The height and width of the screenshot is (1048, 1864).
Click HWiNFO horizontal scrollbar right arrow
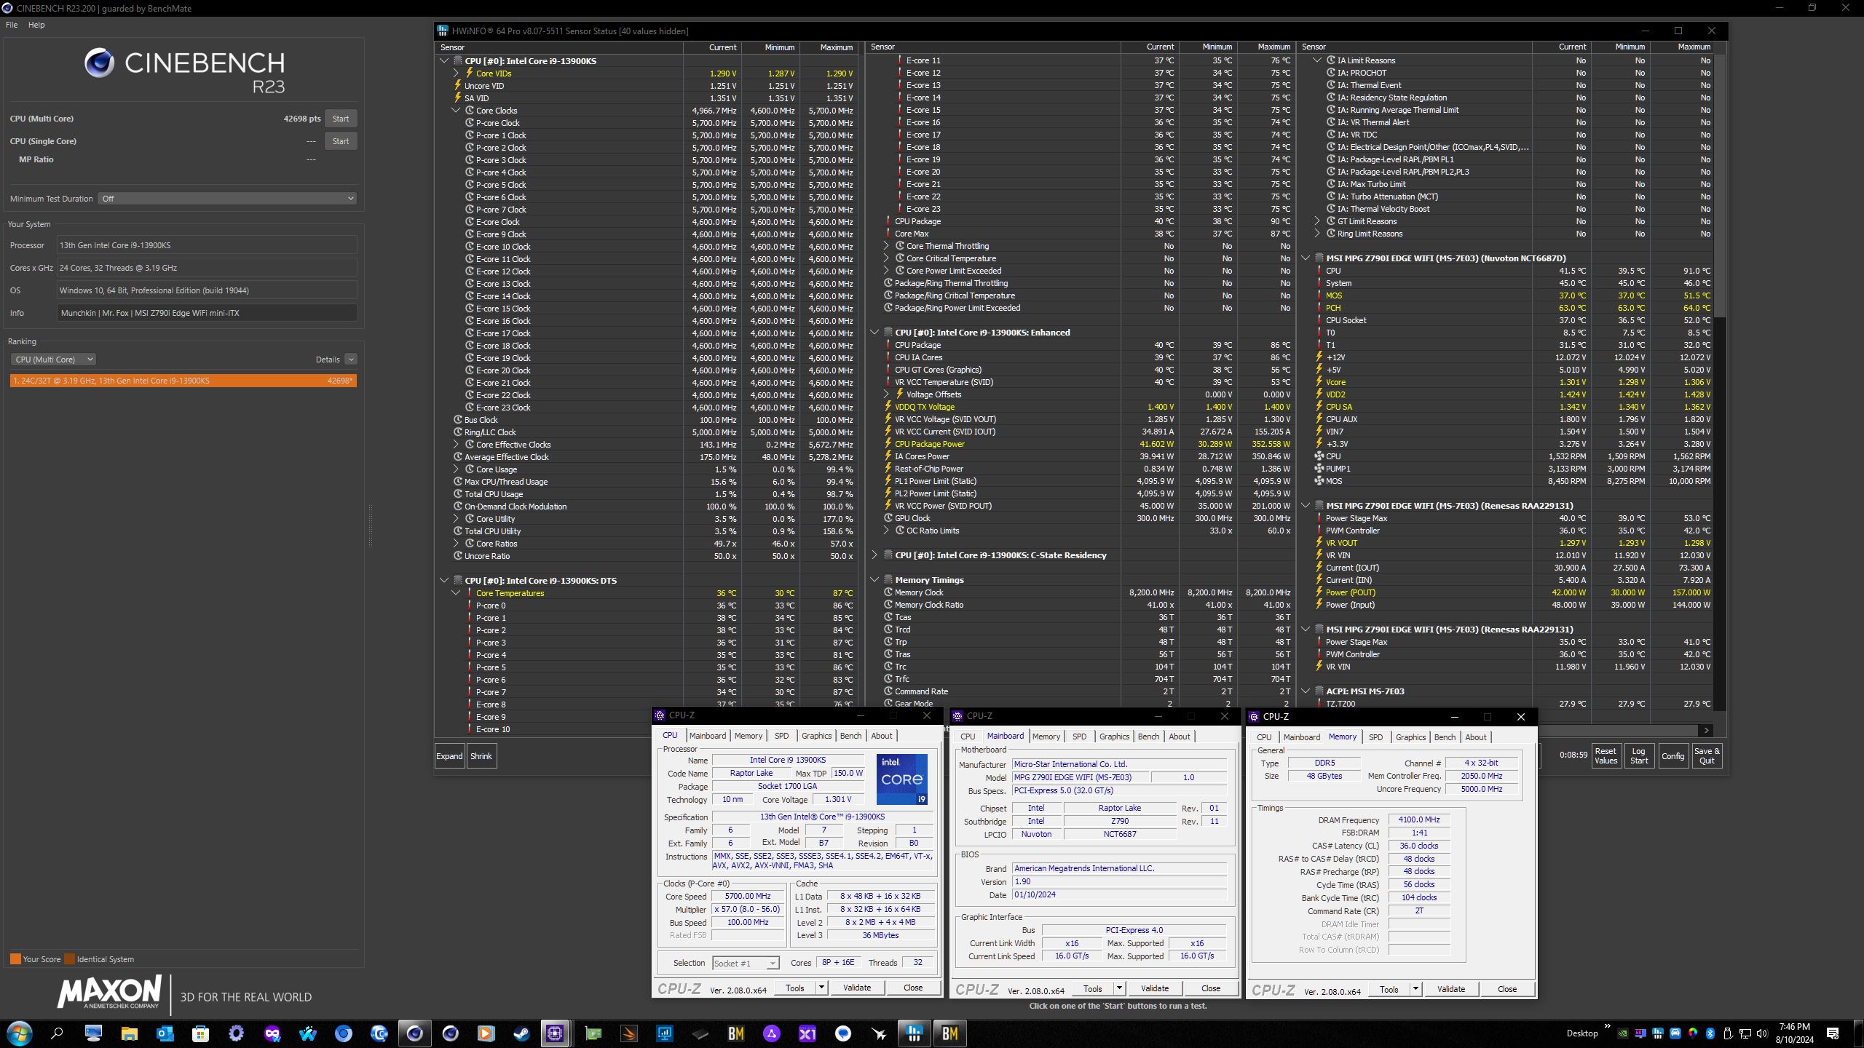point(1706,730)
